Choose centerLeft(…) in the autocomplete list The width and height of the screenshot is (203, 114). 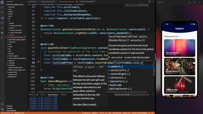(x=130, y=70)
